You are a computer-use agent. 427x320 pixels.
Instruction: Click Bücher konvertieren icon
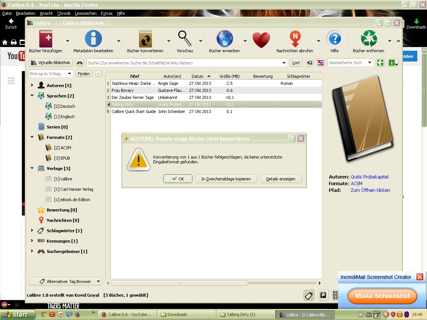145,39
